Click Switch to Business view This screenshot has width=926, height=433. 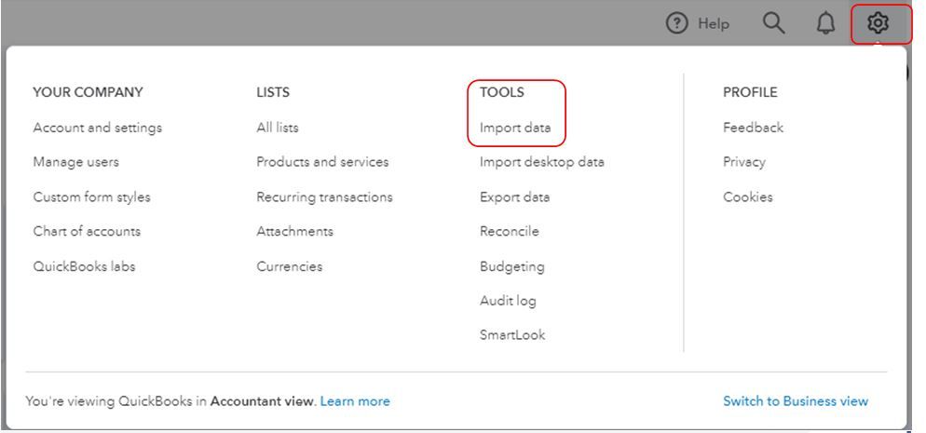pyautogui.click(x=796, y=401)
